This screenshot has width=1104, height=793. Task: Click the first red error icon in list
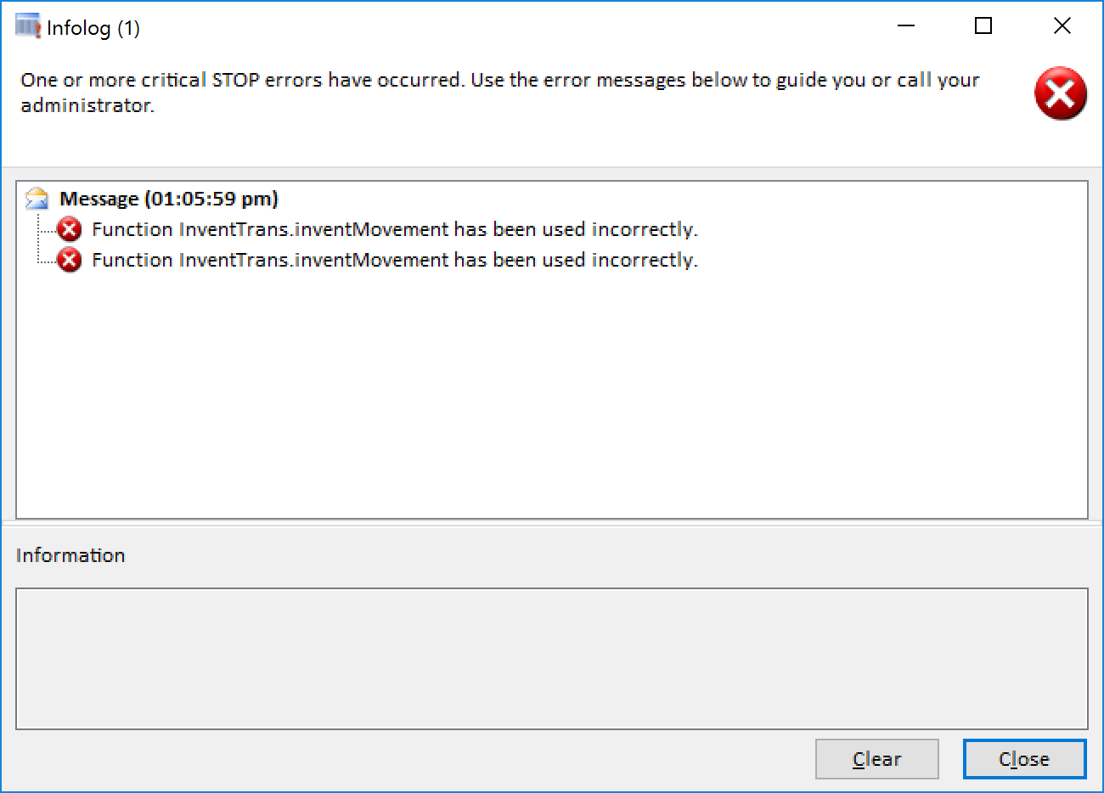[69, 229]
